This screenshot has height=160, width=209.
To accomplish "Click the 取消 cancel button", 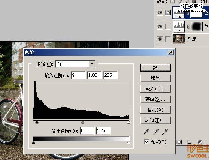I will pos(156,78).
